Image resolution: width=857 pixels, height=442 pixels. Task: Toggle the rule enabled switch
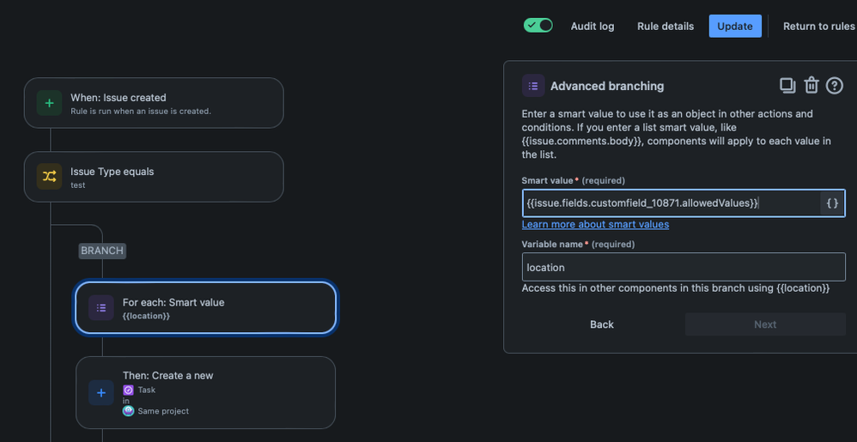[x=538, y=26]
